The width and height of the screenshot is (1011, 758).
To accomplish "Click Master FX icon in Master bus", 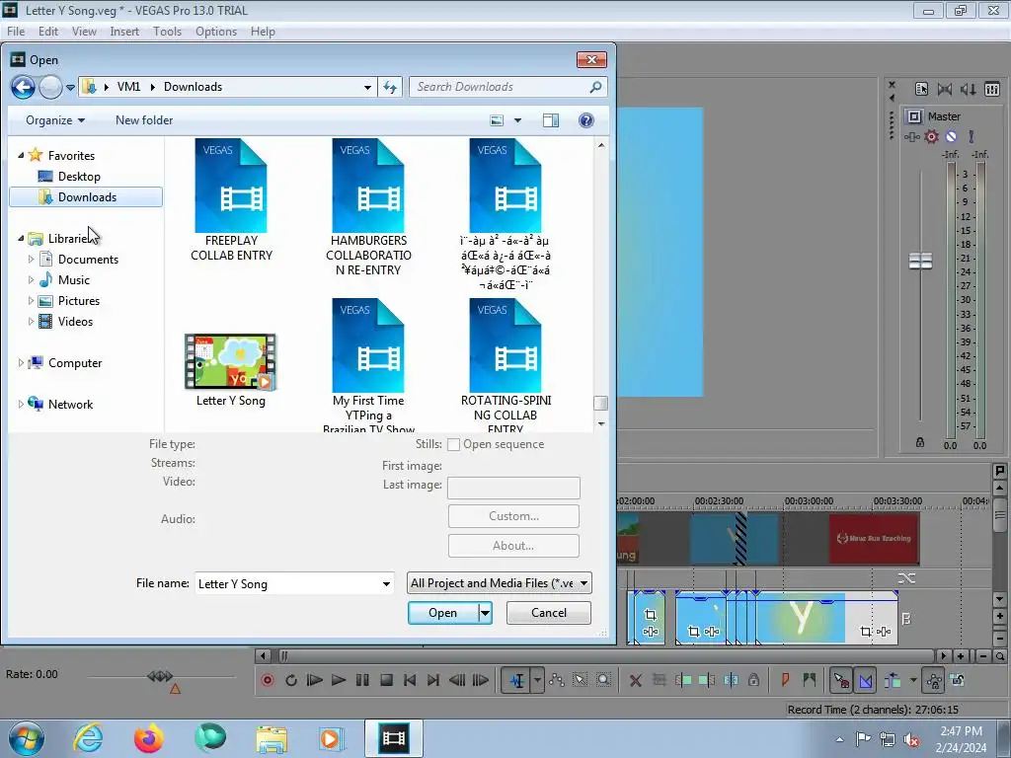I will point(911,136).
